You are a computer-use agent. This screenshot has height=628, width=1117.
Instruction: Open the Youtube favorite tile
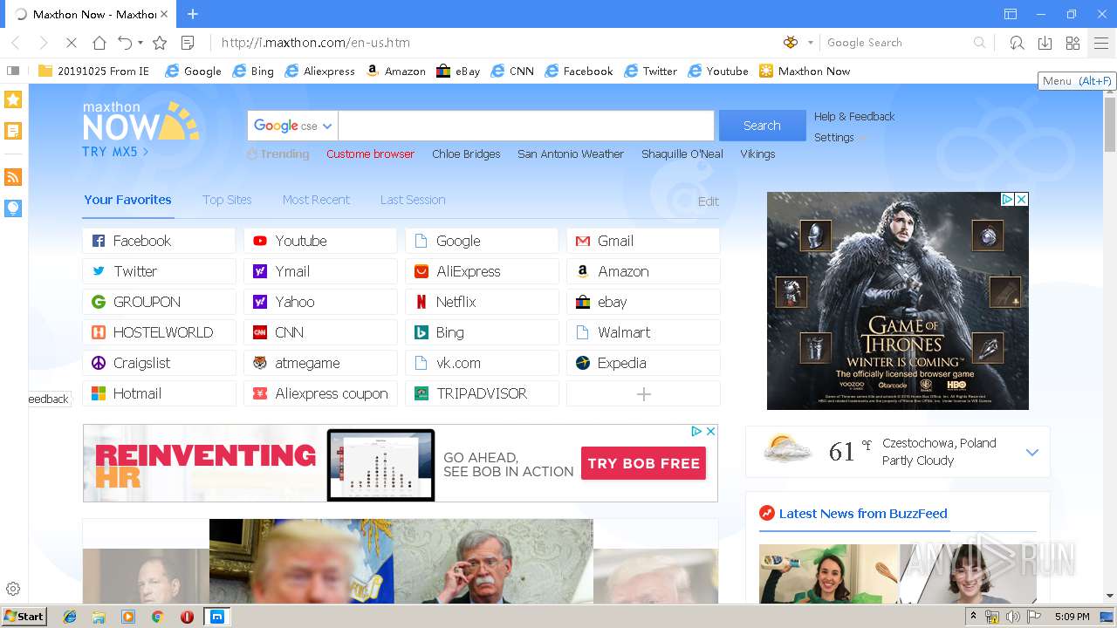(x=320, y=241)
